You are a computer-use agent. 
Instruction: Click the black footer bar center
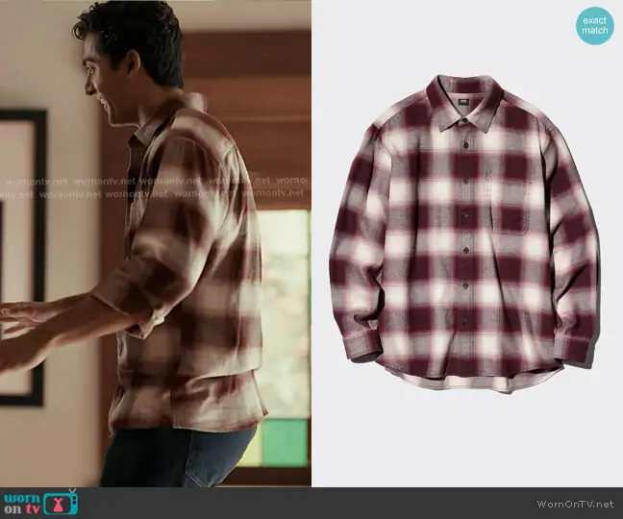(311, 503)
